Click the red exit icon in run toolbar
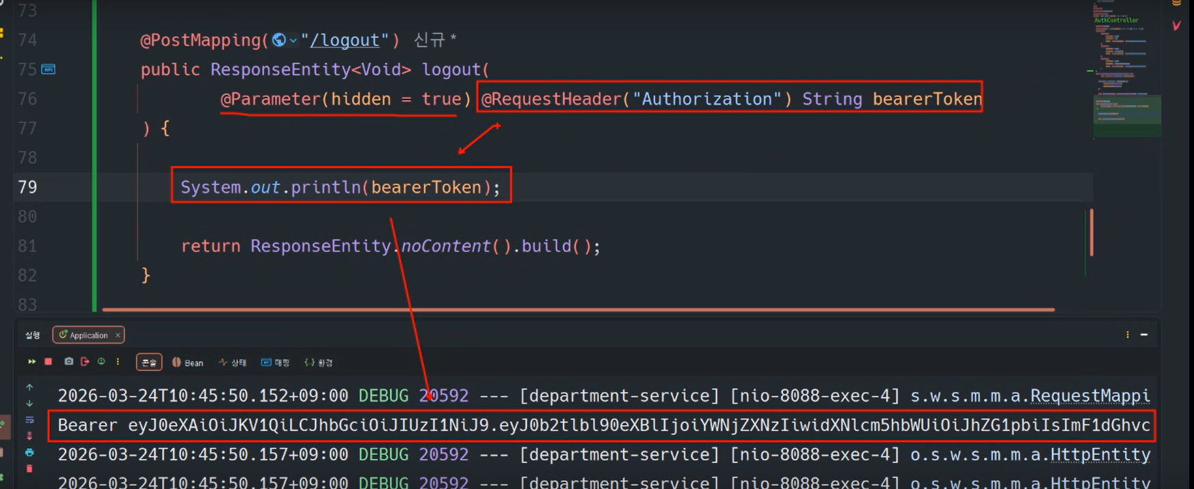 pyautogui.click(x=85, y=361)
